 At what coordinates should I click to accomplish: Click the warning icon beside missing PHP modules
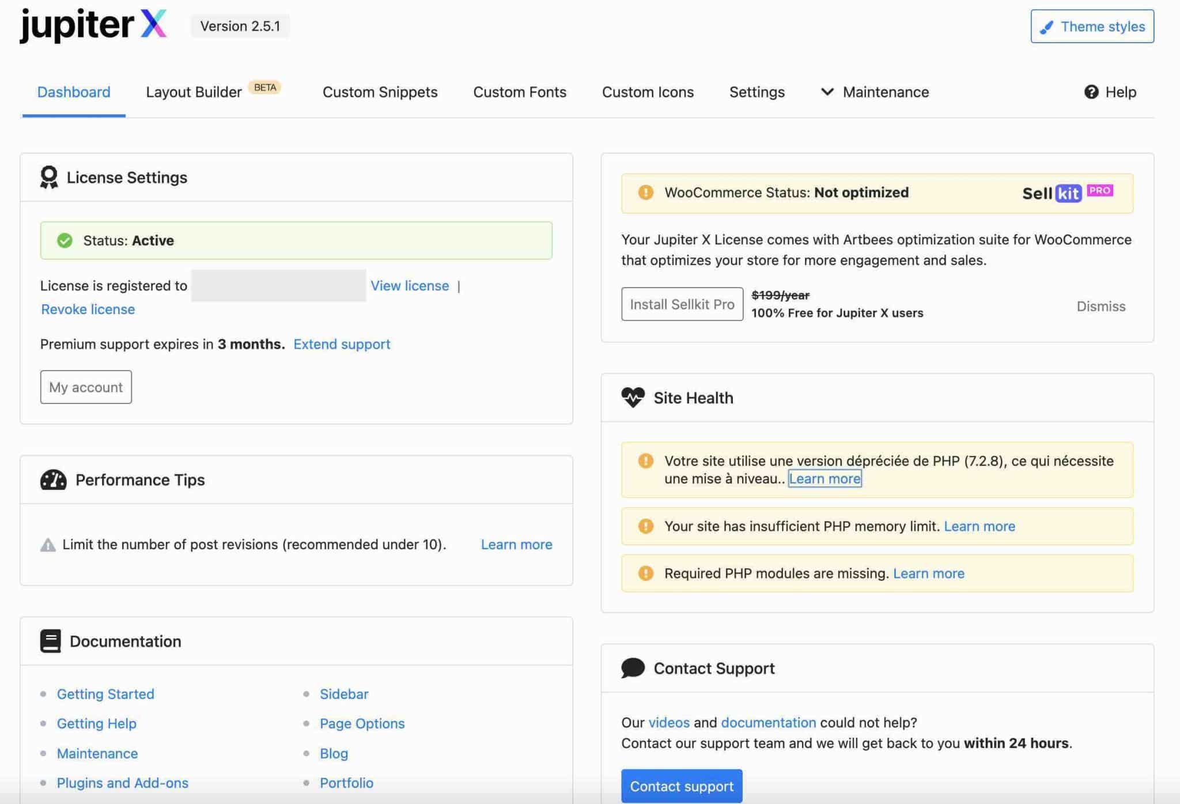(646, 573)
